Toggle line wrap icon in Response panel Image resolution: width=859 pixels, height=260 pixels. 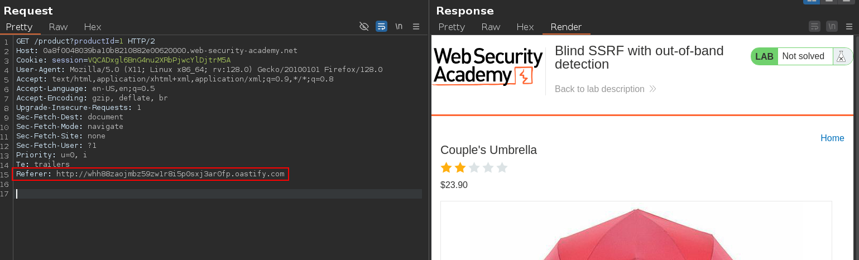814,26
